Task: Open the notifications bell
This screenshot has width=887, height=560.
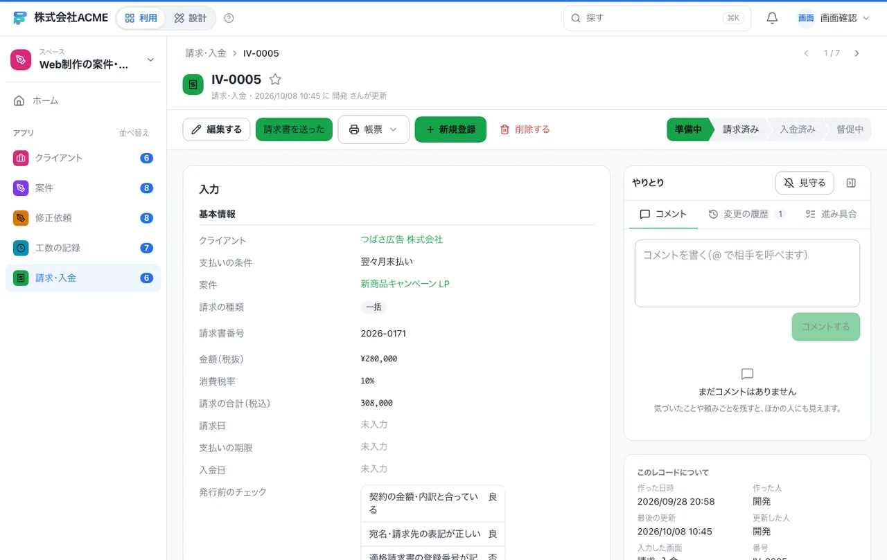Action: pos(772,18)
